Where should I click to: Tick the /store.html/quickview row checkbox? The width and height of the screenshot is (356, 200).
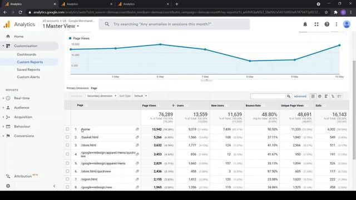pos(67,171)
